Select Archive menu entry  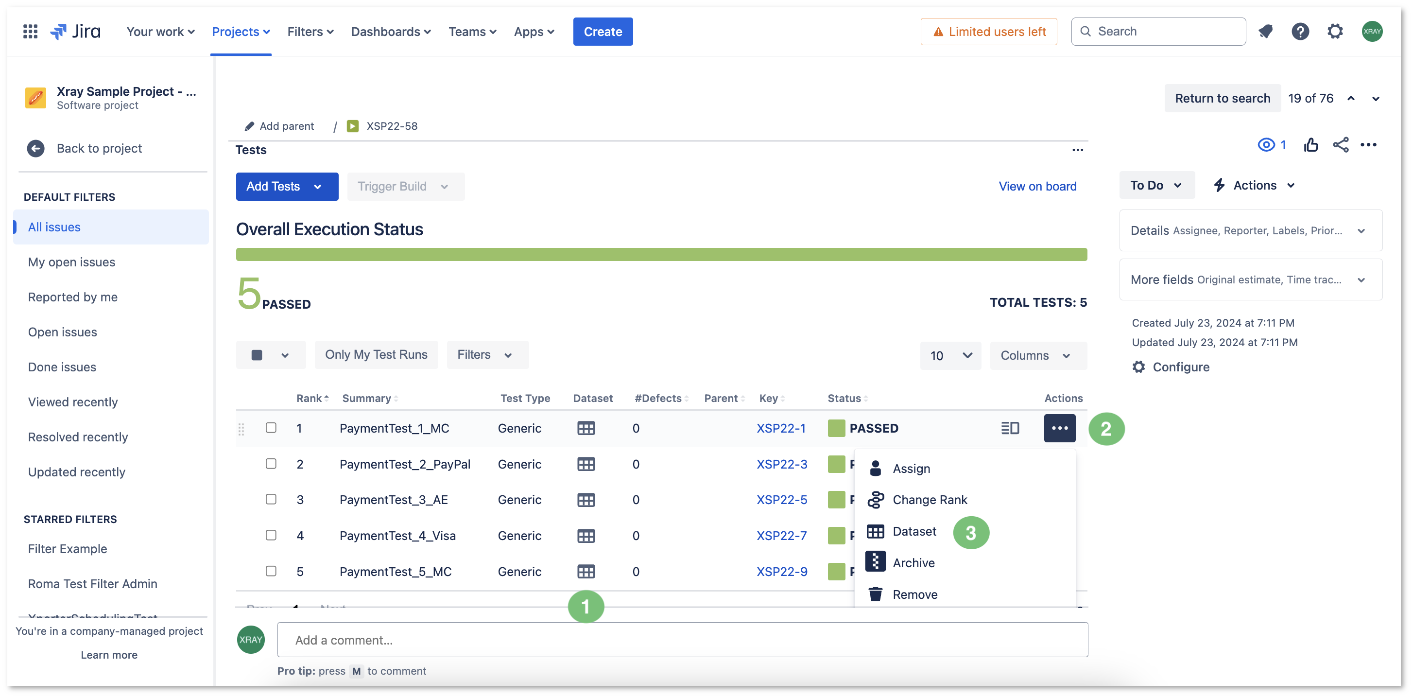click(x=965, y=563)
